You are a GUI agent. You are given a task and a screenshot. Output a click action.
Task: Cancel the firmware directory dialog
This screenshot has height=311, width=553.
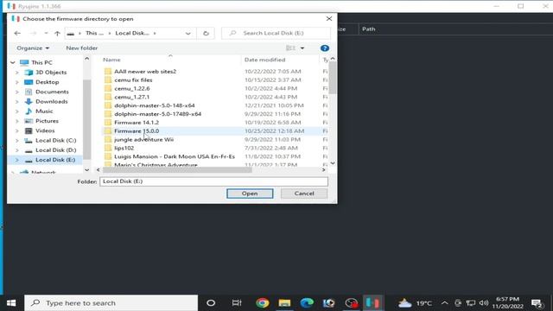click(304, 194)
